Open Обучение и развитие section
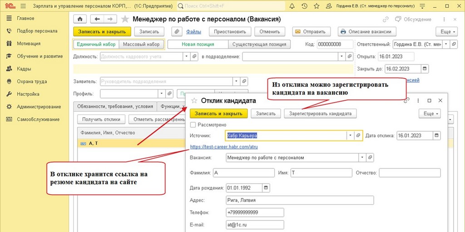Viewport: 465px width, 232px height. pyautogui.click(x=40, y=56)
